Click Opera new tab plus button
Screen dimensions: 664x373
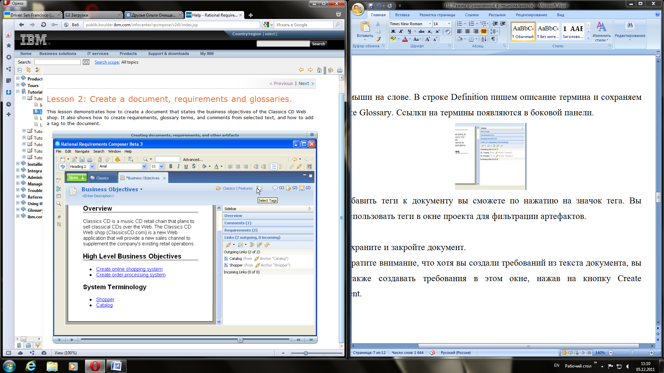click(x=251, y=15)
